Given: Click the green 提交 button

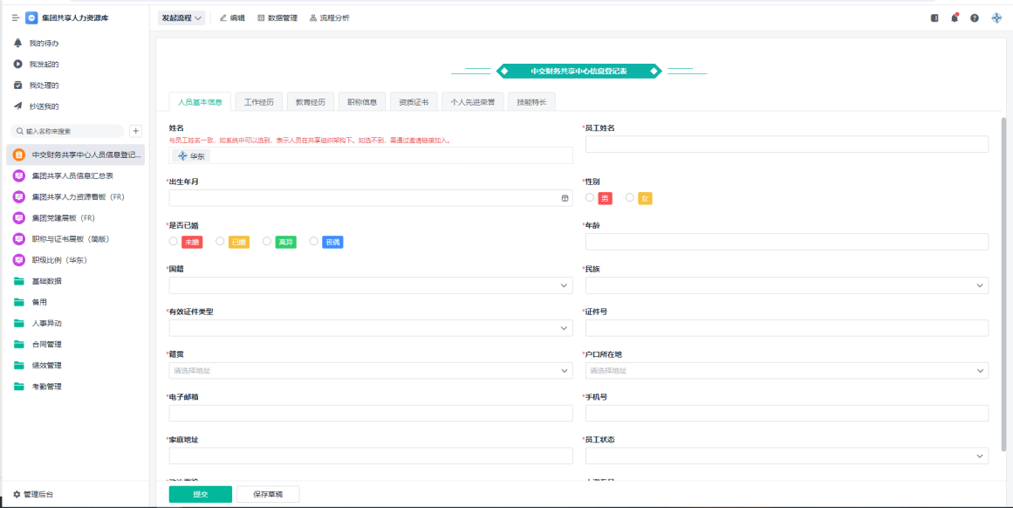Looking at the screenshot, I should 201,494.
